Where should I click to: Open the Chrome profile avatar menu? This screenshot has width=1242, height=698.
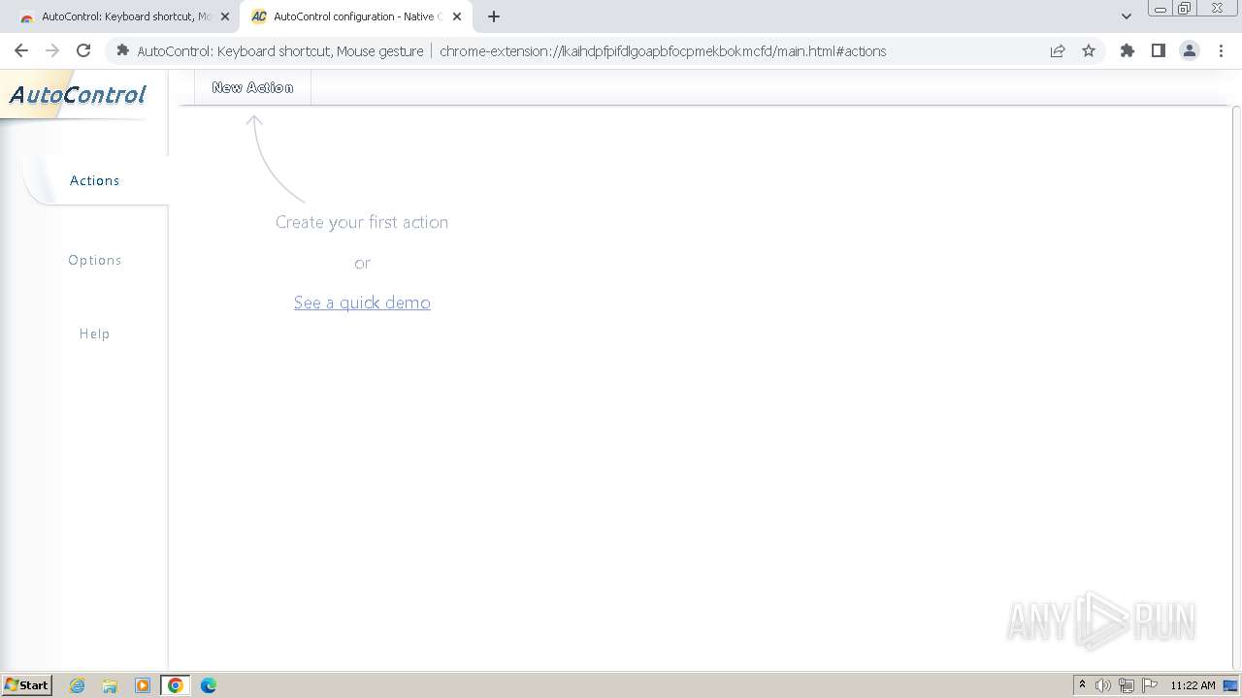pos(1190,50)
